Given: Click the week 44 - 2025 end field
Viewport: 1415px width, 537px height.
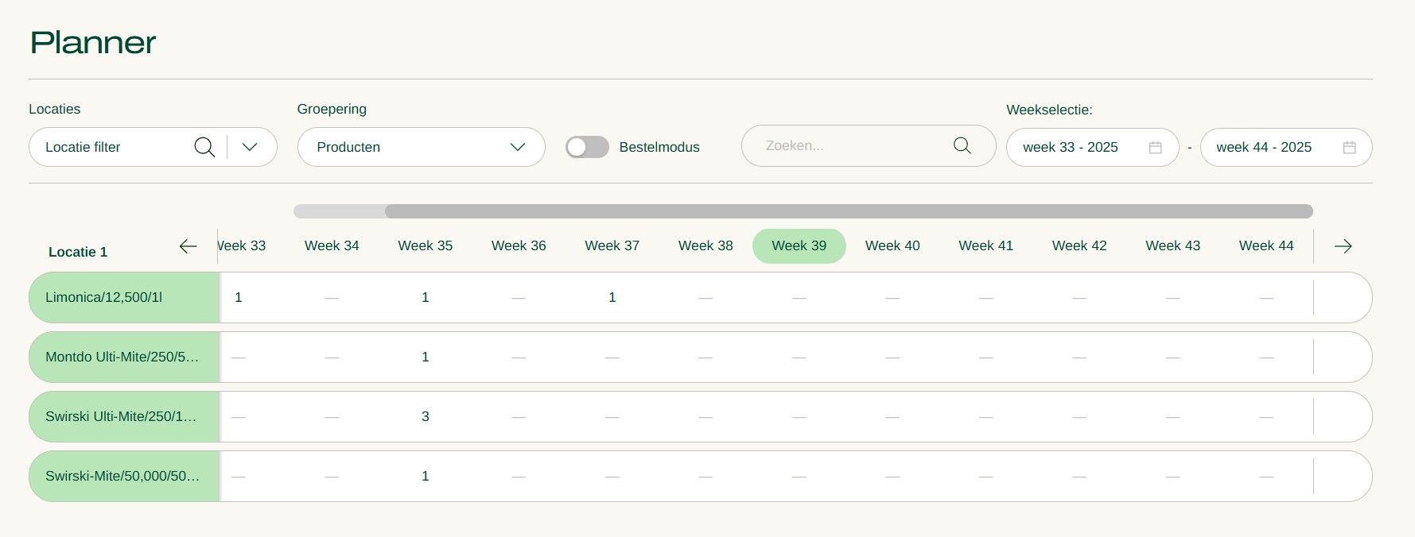Looking at the screenshot, I should 1286,147.
